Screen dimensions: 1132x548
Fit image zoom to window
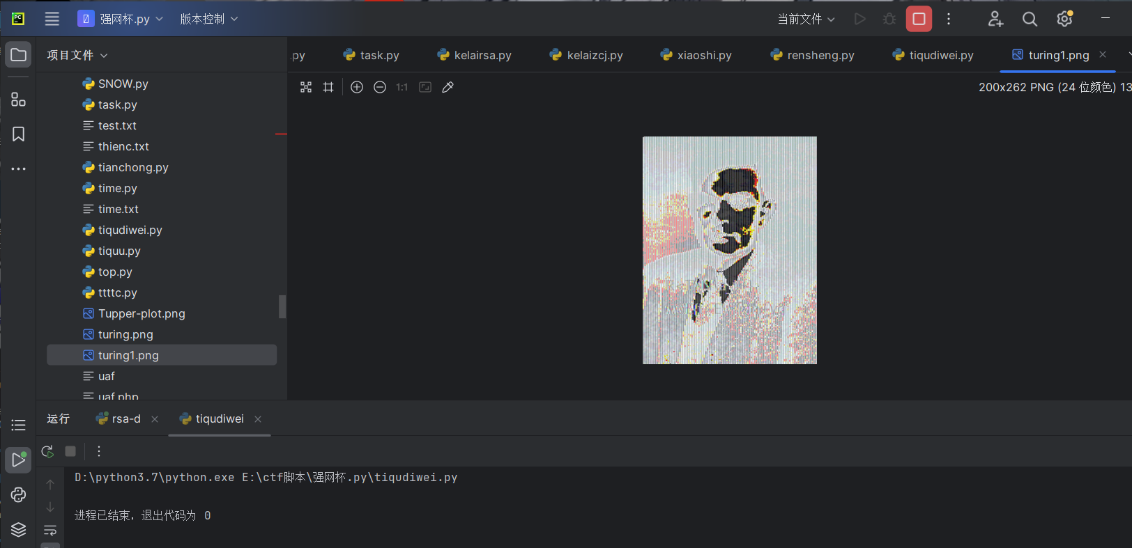click(x=425, y=87)
